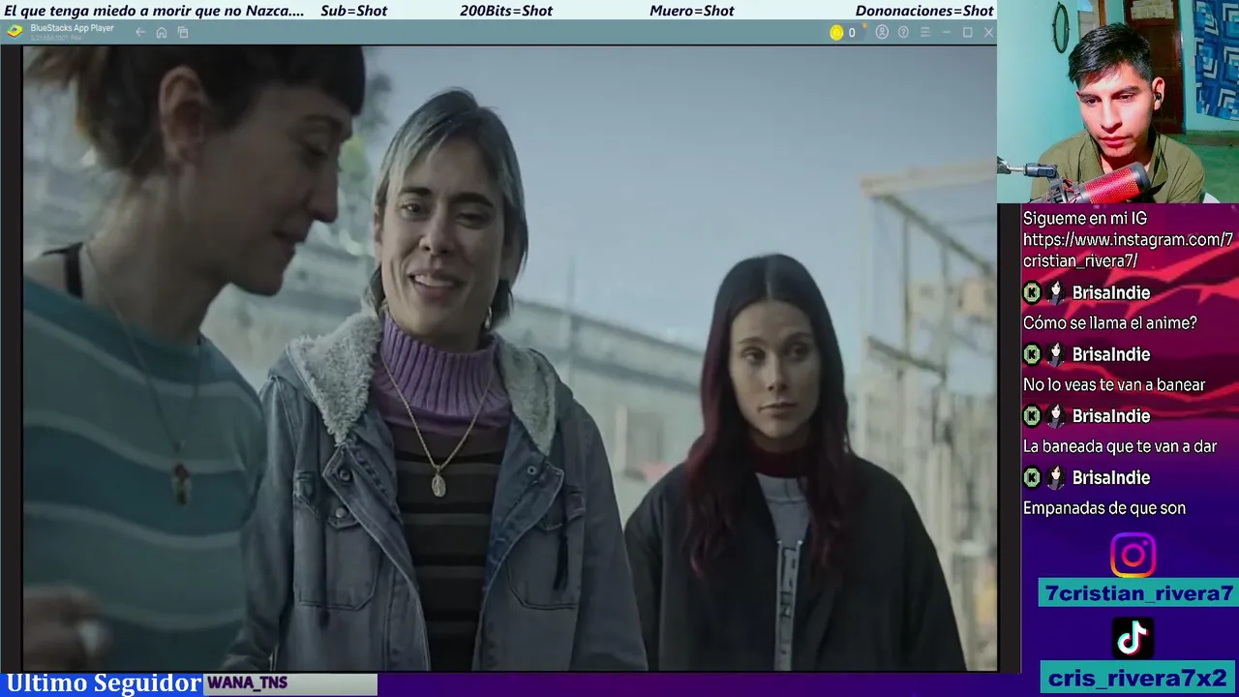Click BrisaIndie above 'La baneada que te van'
The image size is (1239, 697).
click(1111, 415)
